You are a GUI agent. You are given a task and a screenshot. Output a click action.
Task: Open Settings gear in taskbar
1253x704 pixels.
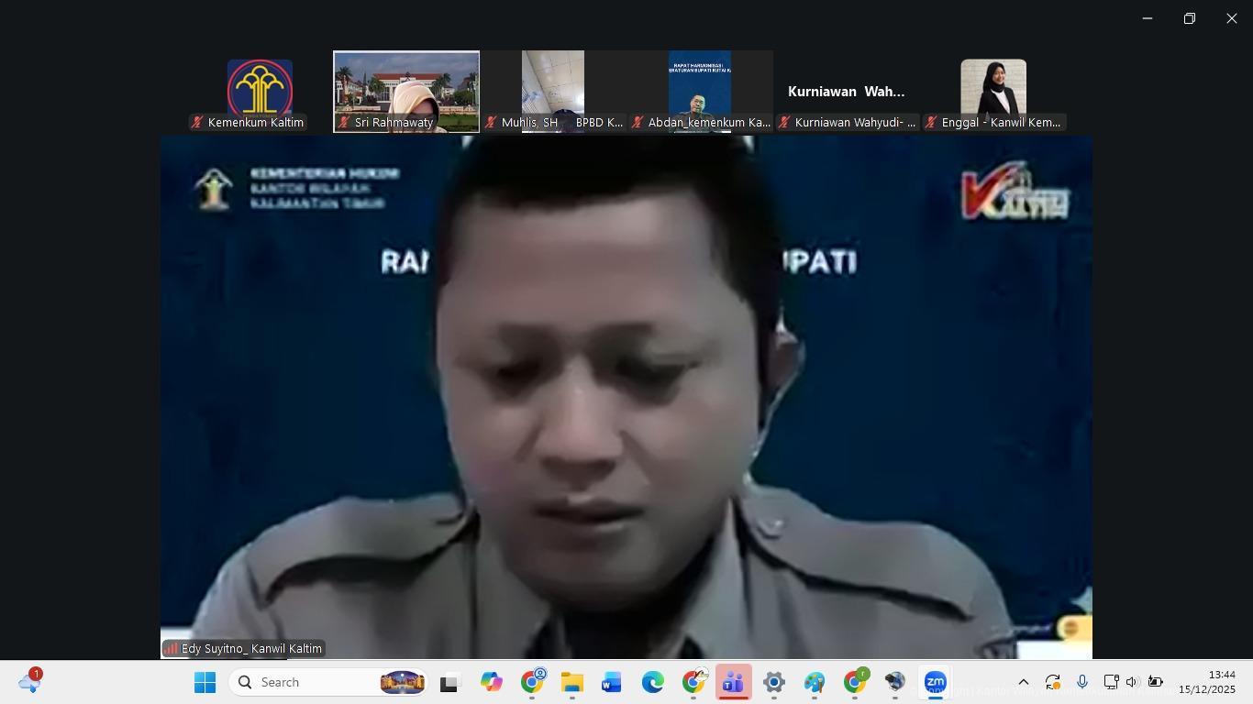(773, 683)
